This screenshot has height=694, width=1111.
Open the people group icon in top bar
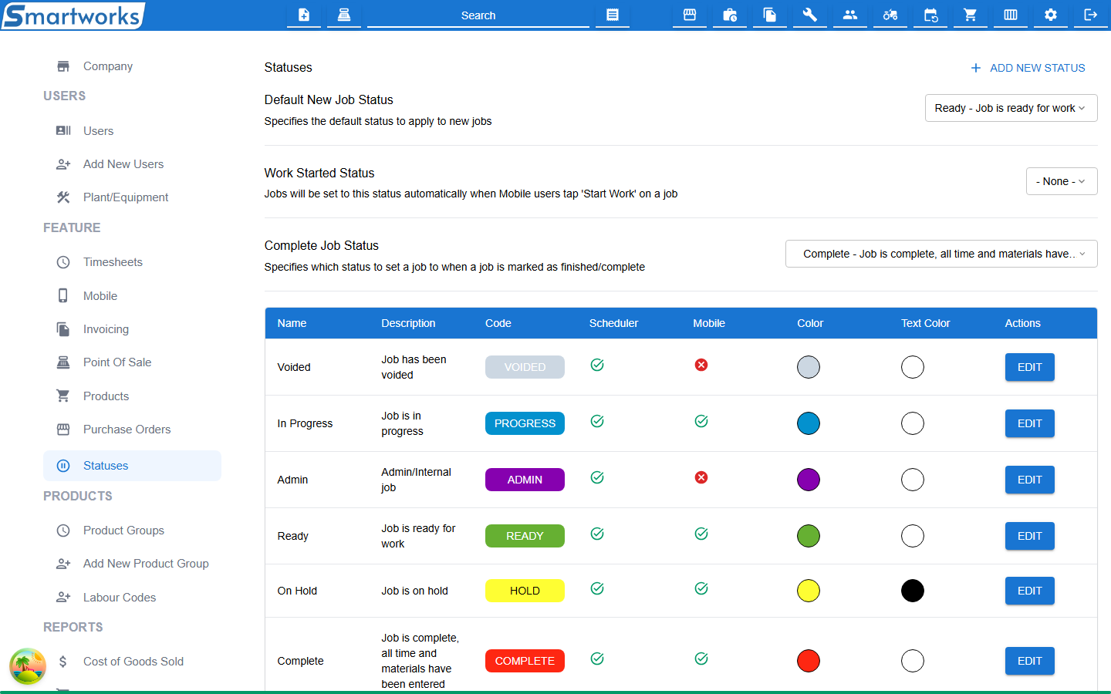click(x=850, y=15)
